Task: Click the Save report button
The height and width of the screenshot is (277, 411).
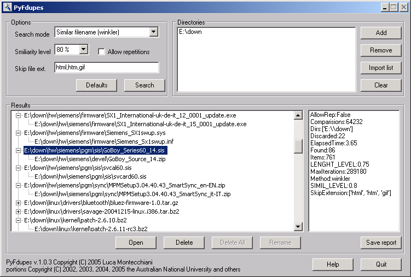Action: (381, 243)
